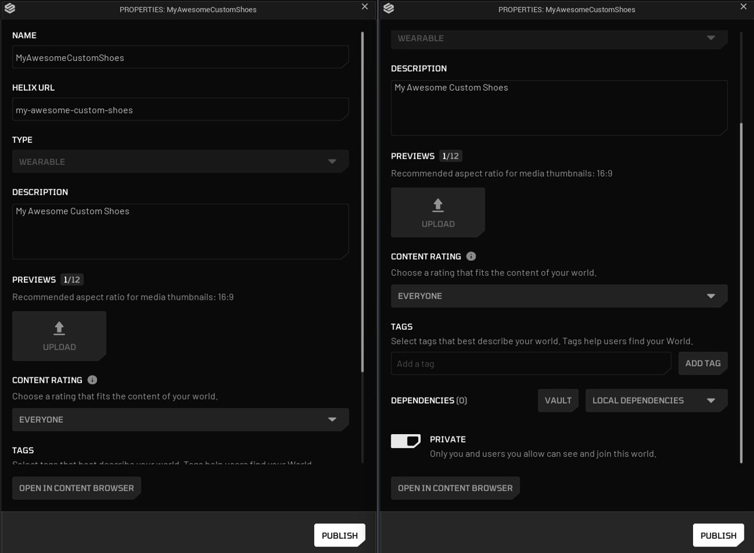754x553 pixels.
Task: Click the Helix logo icon in left panel title
Action: coord(10,8)
